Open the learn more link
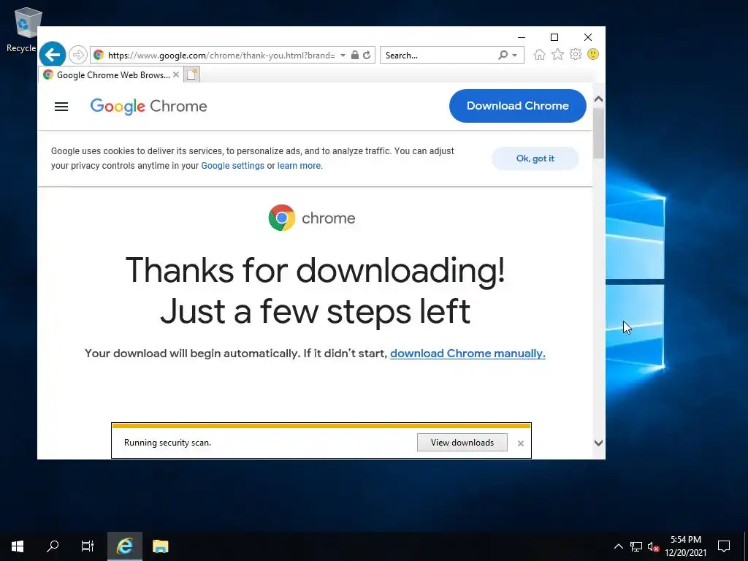 pos(299,166)
